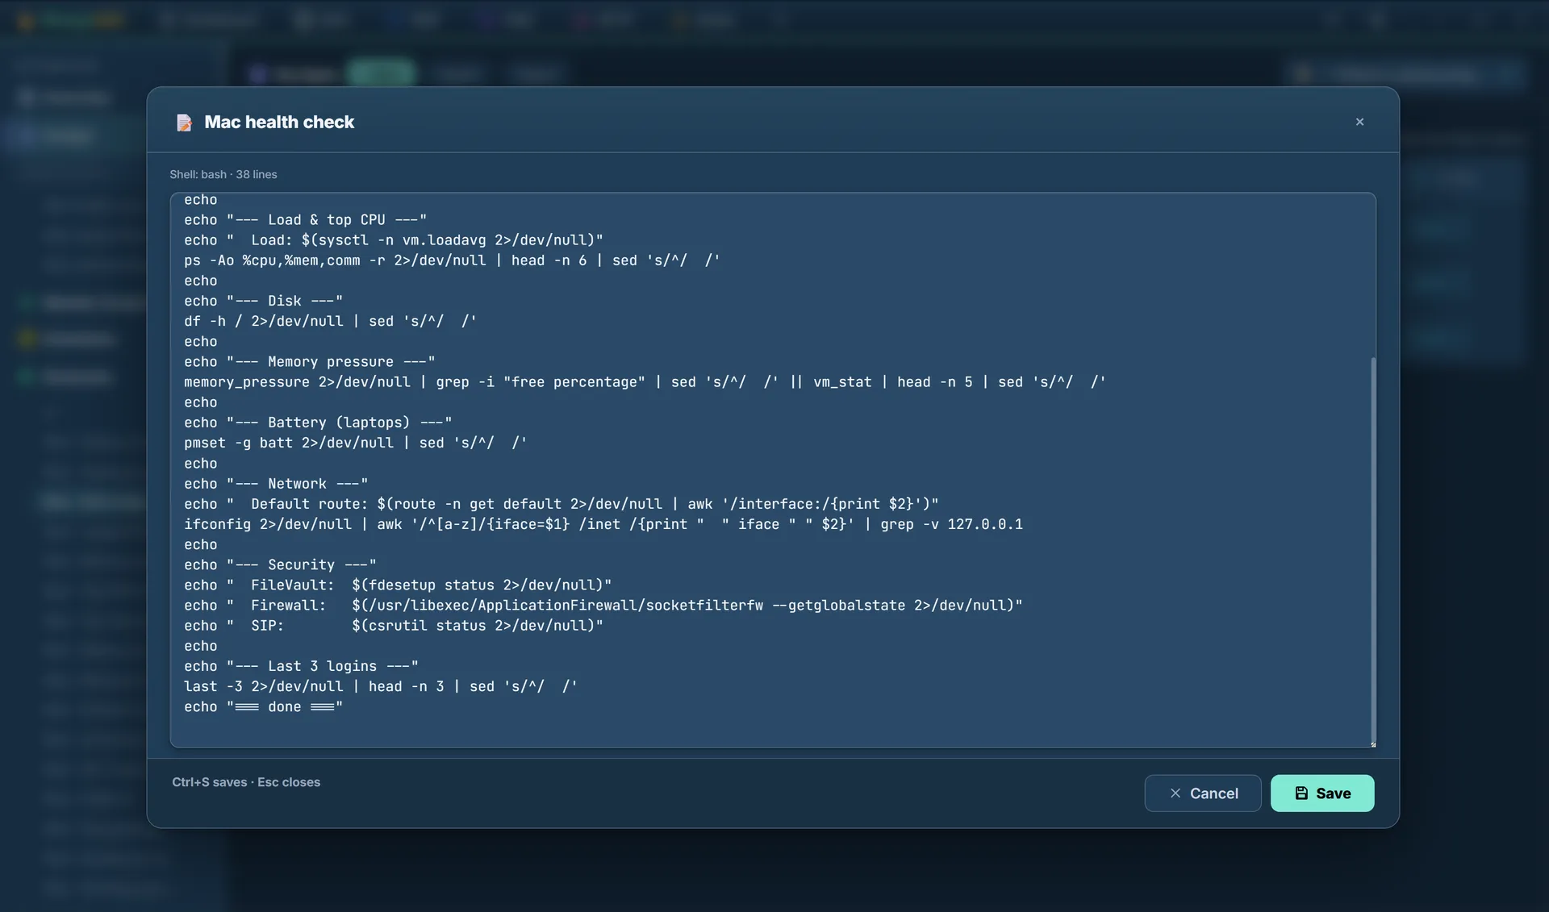The width and height of the screenshot is (1549, 912).
Task: Click the 'Firewall:' socketfilterfw line
Action: click(x=603, y=606)
